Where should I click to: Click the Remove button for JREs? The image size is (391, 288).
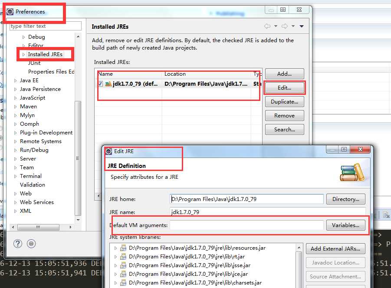coord(285,115)
